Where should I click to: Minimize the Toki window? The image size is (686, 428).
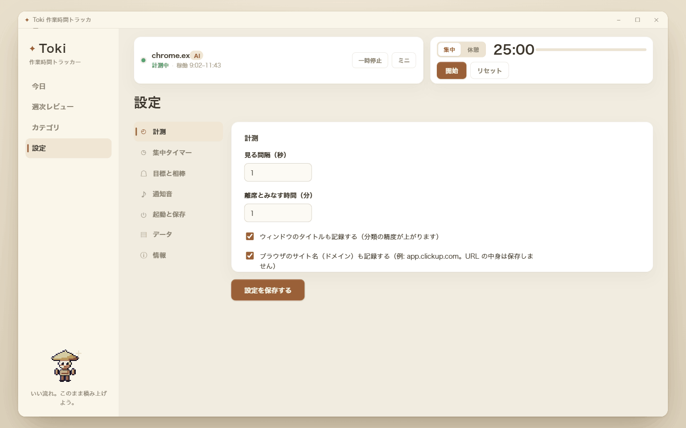click(618, 20)
